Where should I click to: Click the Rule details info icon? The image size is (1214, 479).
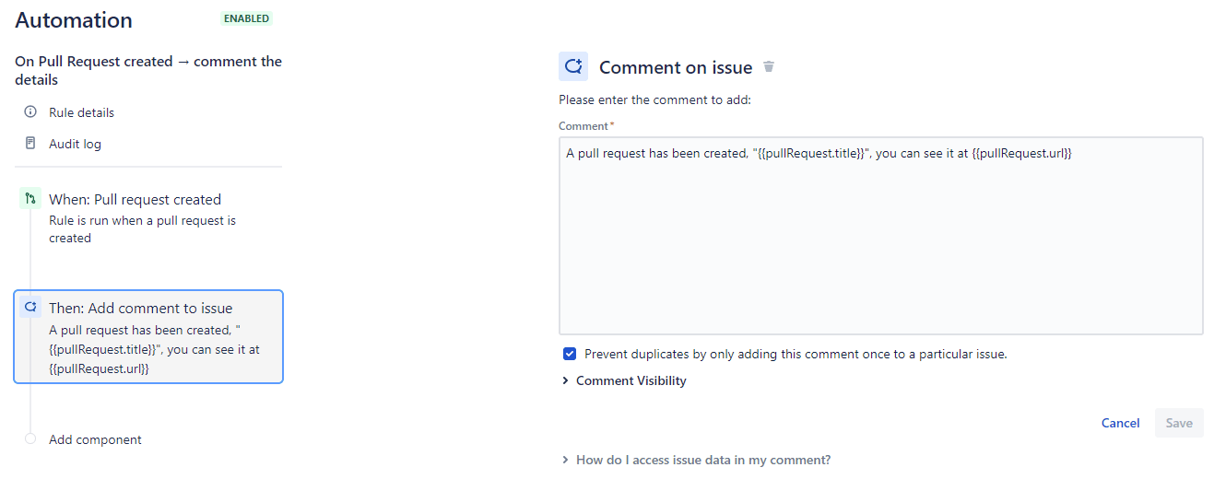(x=30, y=112)
